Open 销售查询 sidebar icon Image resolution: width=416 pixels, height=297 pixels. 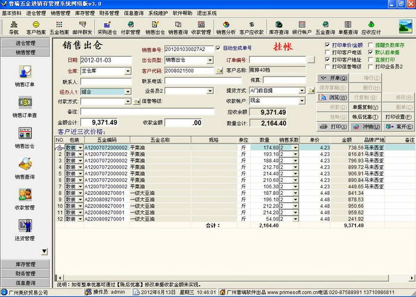tap(25, 168)
